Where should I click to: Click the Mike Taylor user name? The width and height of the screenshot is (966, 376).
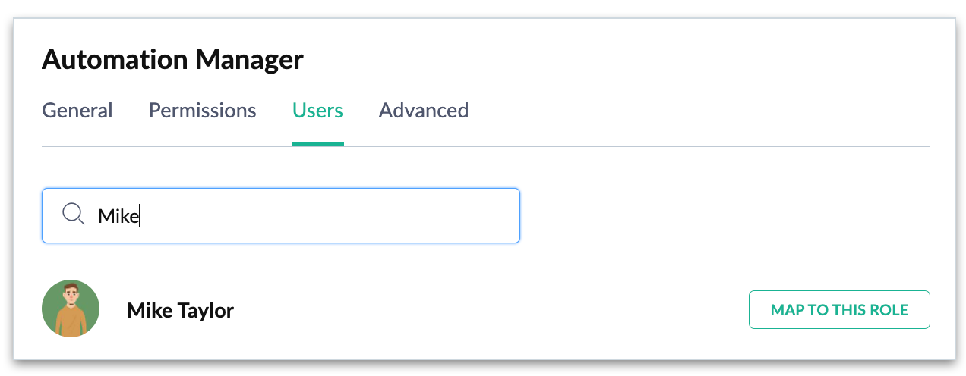tap(180, 310)
